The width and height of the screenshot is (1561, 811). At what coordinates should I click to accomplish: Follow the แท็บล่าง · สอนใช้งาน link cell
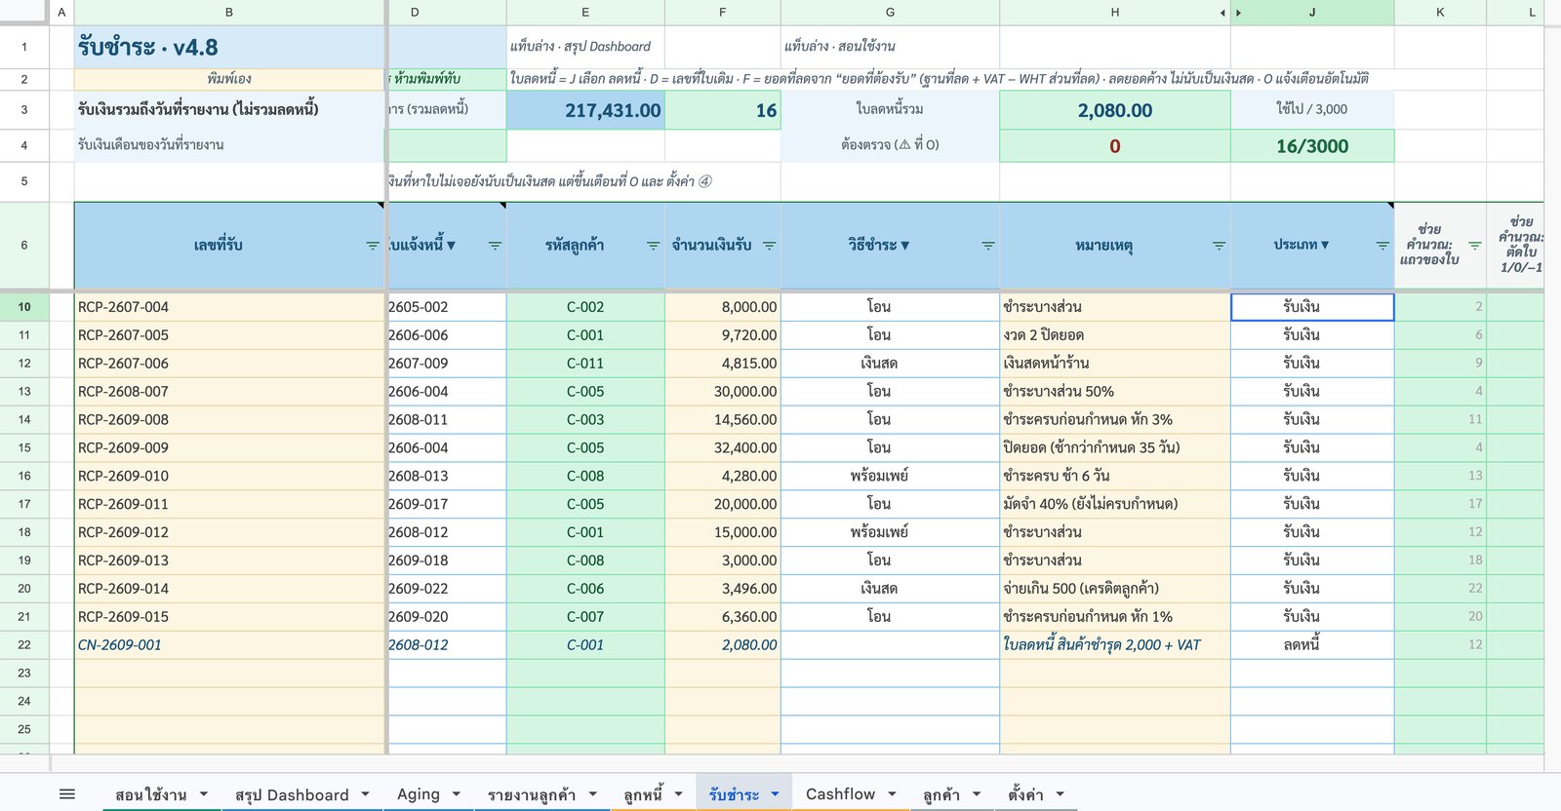(890, 47)
